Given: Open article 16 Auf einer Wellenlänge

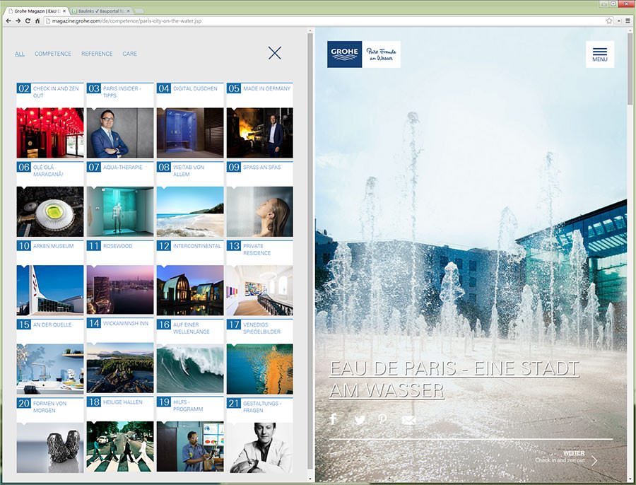Looking at the screenshot, I should (x=190, y=356).
